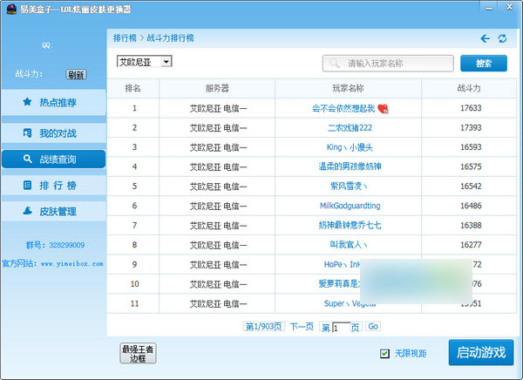Click rank 11 row number
The width and height of the screenshot is (523, 380).
pyautogui.click(x=134, y=303)
